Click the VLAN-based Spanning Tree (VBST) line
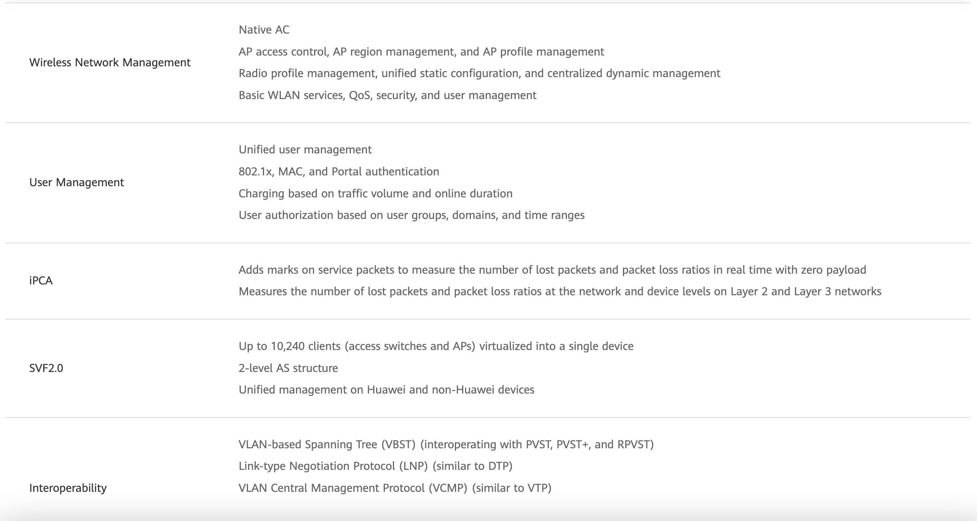This screenshot has height=521, width=977. tap(446, 445)
